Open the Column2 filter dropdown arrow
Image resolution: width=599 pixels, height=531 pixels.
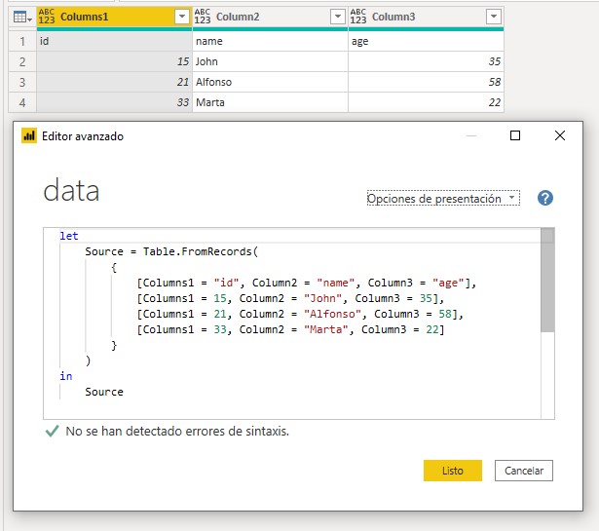point(338,17)
